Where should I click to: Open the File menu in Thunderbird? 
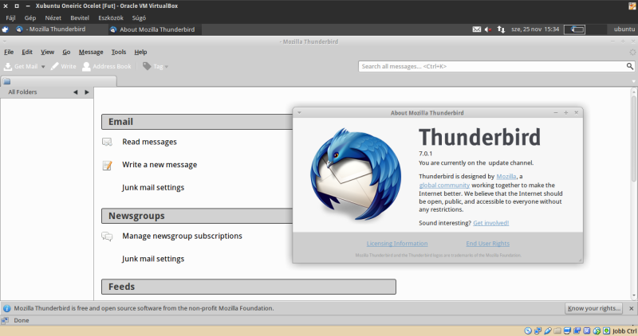pyautogui.click(x=9, y=52)
